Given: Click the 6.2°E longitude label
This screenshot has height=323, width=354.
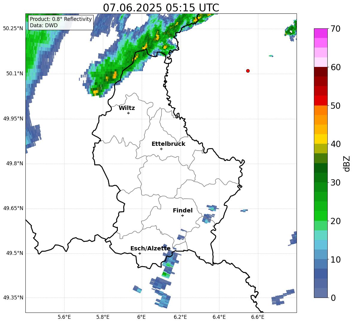Looking at the screenshot, I should coord(180,317).
